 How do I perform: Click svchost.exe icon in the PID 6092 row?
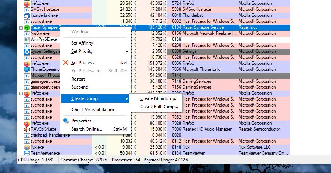27,22
